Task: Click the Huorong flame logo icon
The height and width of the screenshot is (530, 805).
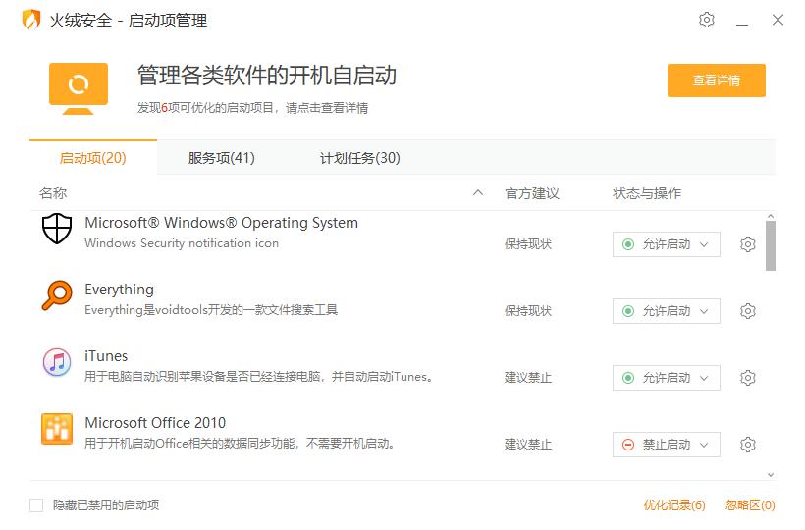Action: click(31, 20)
